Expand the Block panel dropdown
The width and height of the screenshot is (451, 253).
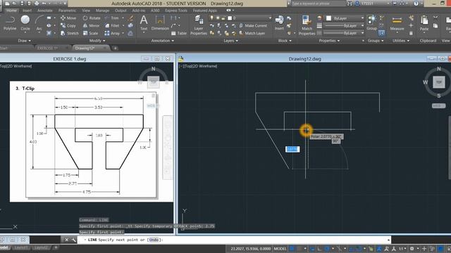pos(285,41)
